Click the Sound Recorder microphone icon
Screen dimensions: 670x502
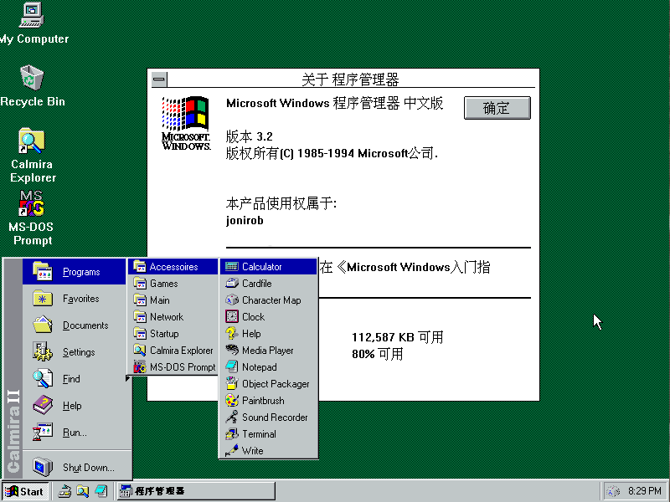coord(232,417)
